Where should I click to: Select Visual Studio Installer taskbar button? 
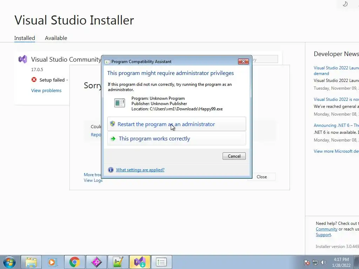coord(140,262)
